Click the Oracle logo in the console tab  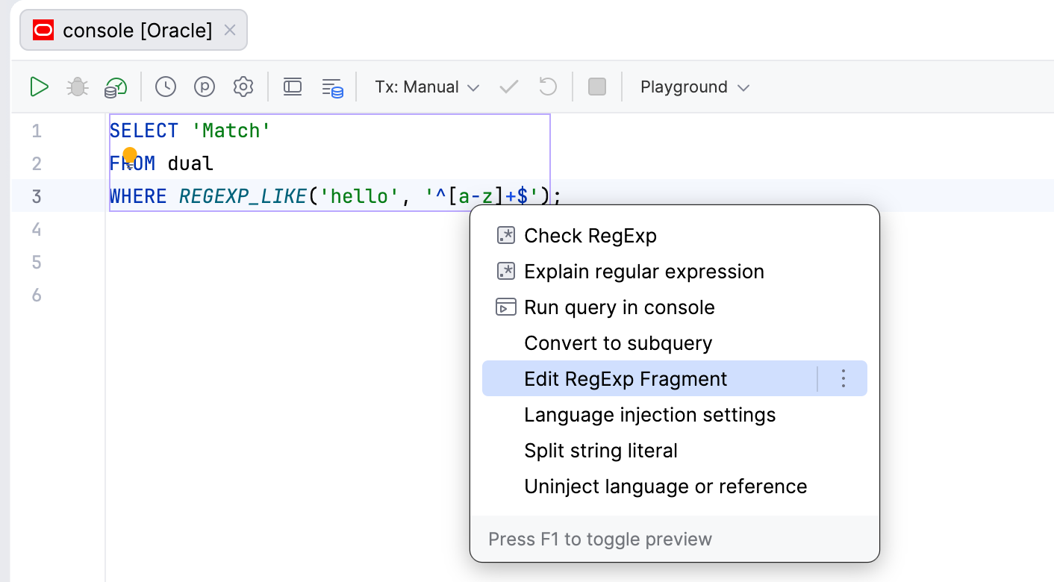point(44,31)
